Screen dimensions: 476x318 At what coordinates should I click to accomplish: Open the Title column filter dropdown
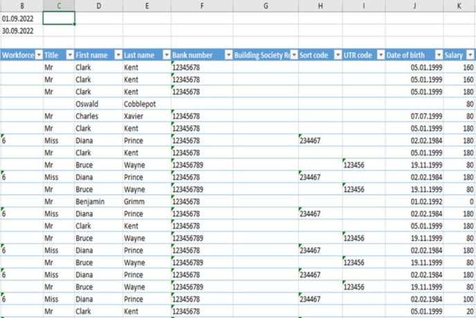pyautogui.click(x=70, y=55)
